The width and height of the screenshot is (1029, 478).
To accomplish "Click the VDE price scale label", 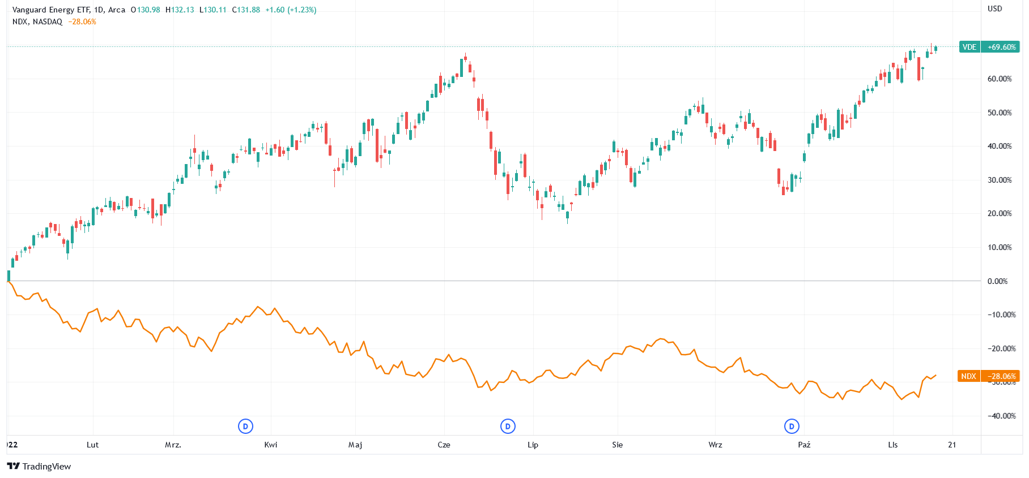I will [x=970, y=47].
